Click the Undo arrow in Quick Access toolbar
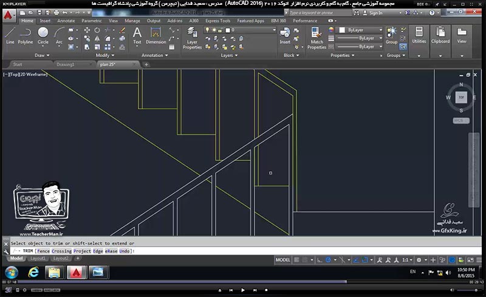This screenshot has width=486, height=297. (64, 13)
